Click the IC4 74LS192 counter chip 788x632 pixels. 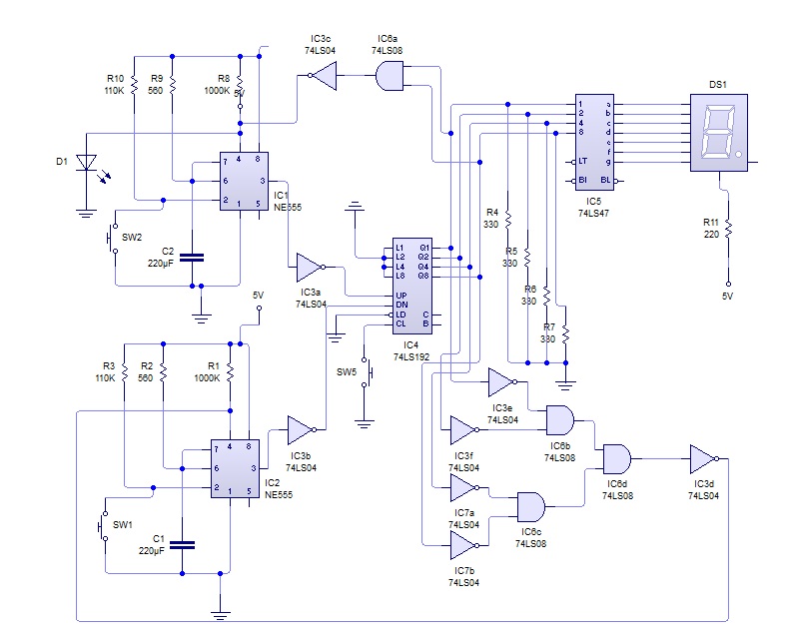pos(412,286)
